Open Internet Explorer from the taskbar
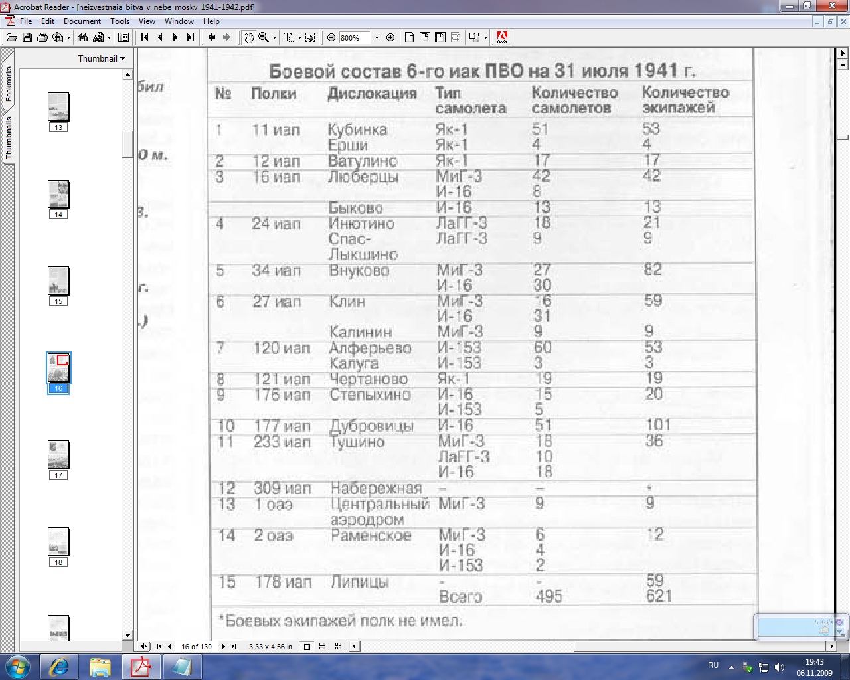The height and width of the screenshot is (680, 850). coord(59,667)
